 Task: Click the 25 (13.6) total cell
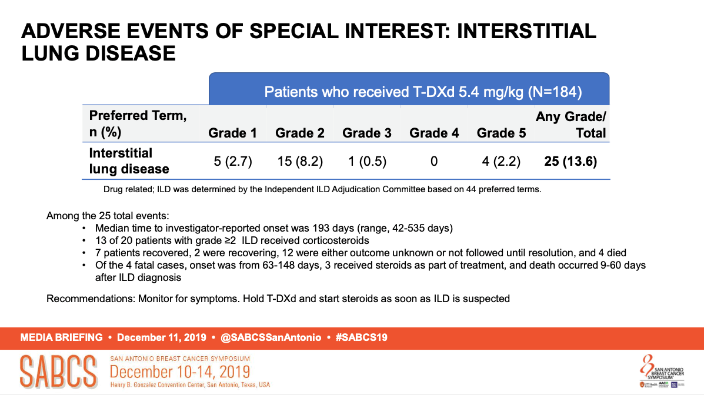[570, 161]
